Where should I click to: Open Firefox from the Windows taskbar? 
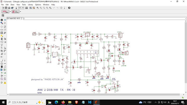point(63,102)
